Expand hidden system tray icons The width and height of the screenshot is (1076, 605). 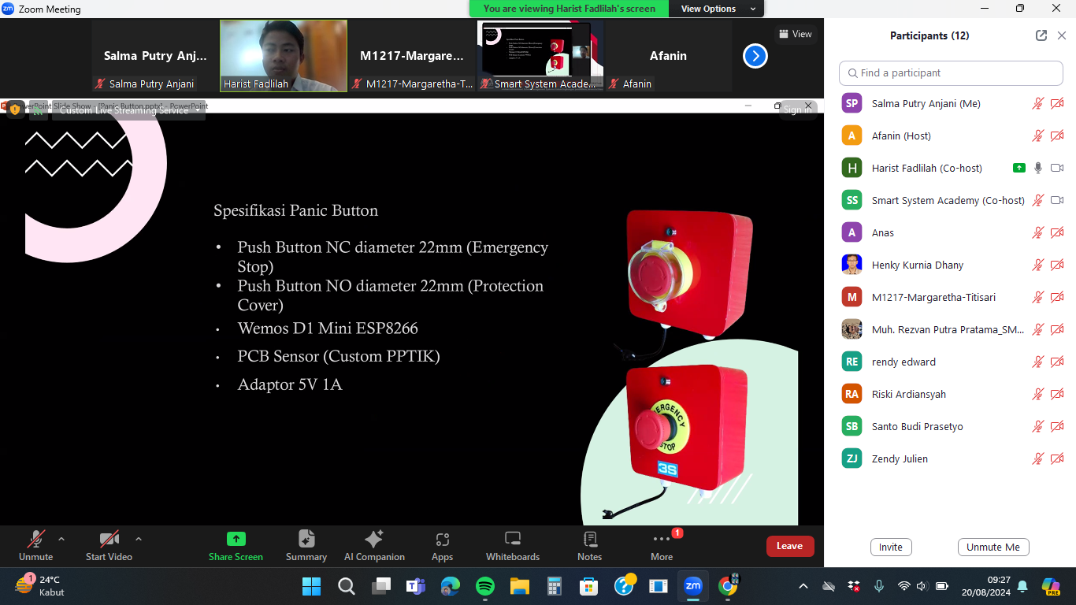click(803, 586)
